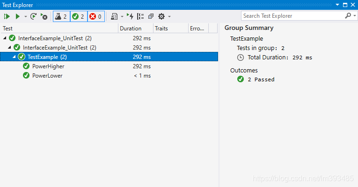Open search filter dropdown arrow
Screen dimensions: 358x187
[x=355, y=16]
